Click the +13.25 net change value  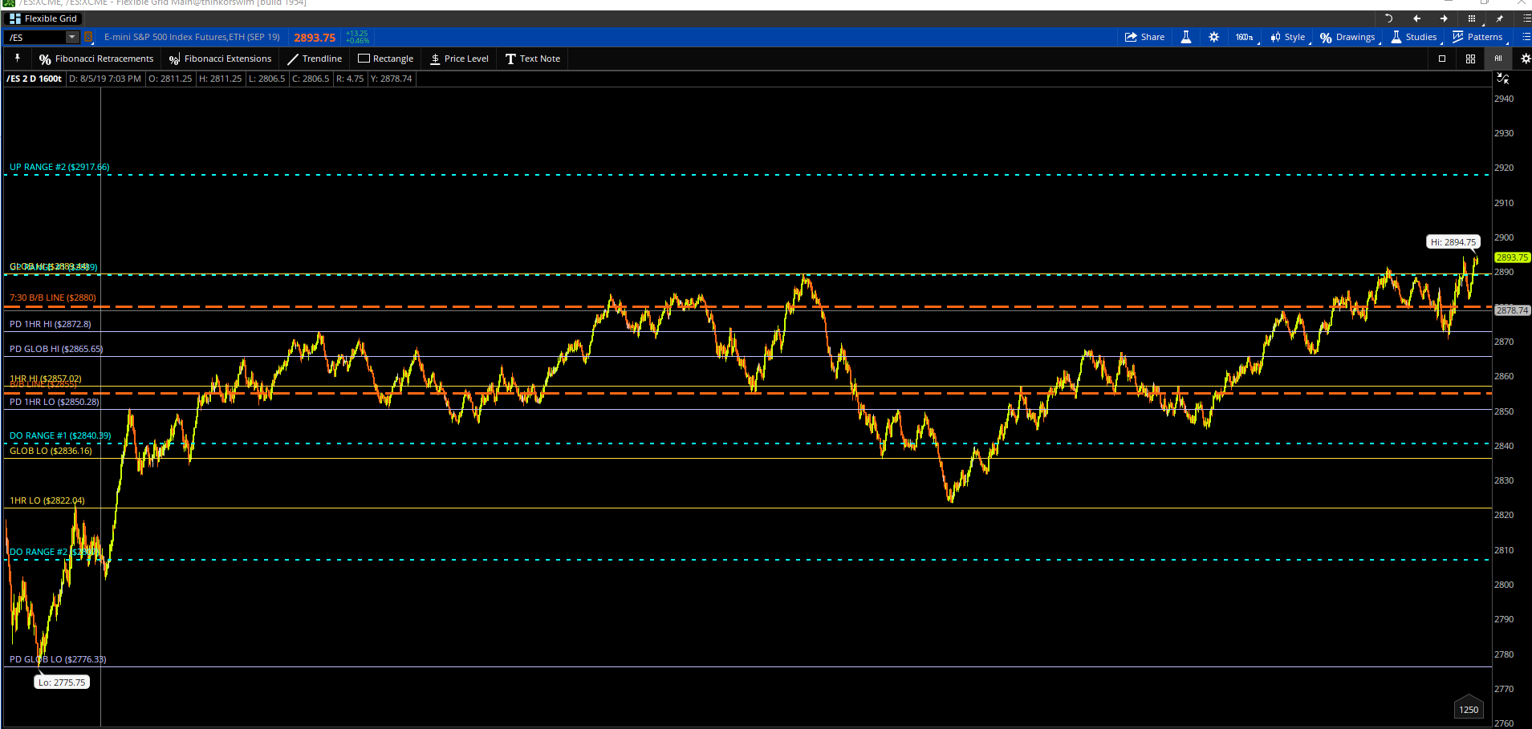click(357, 34)
